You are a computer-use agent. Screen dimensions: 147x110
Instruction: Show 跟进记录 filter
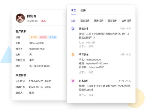(x=98, y=21)
